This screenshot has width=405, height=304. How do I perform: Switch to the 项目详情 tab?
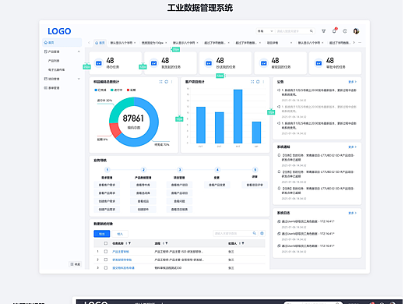273,43
